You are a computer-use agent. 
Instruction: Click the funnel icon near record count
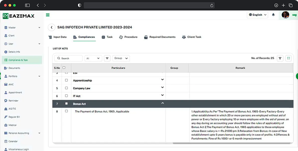[280, 58]
